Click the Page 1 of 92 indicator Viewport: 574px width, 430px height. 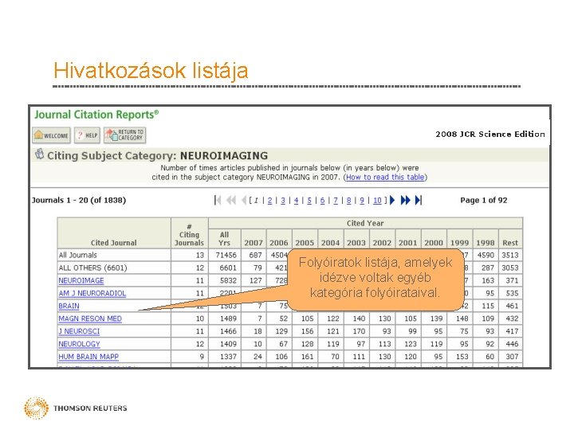pyautogui.click(x=484, y=201)
